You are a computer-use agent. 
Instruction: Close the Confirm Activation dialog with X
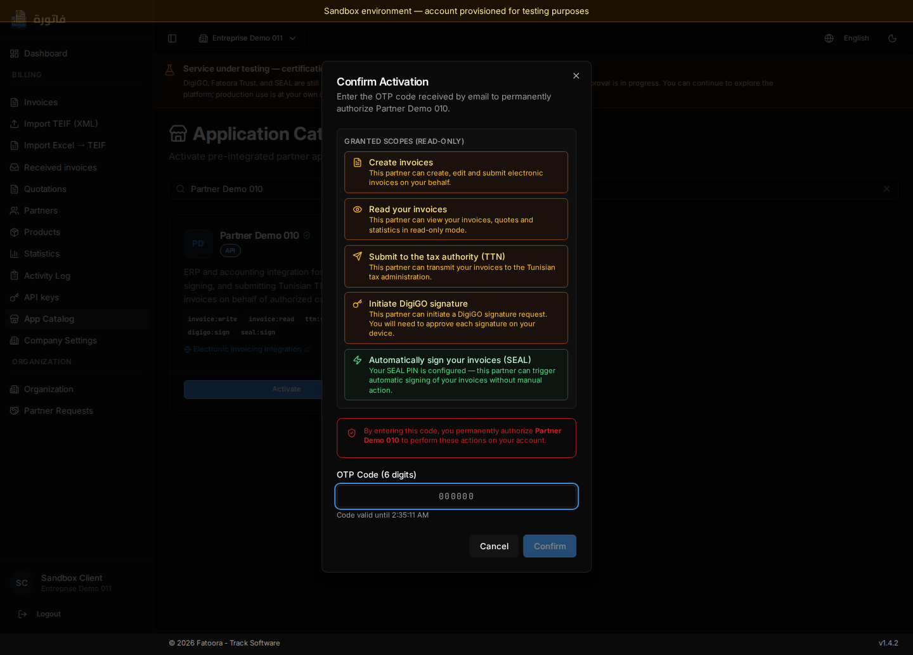click(576, 75)
